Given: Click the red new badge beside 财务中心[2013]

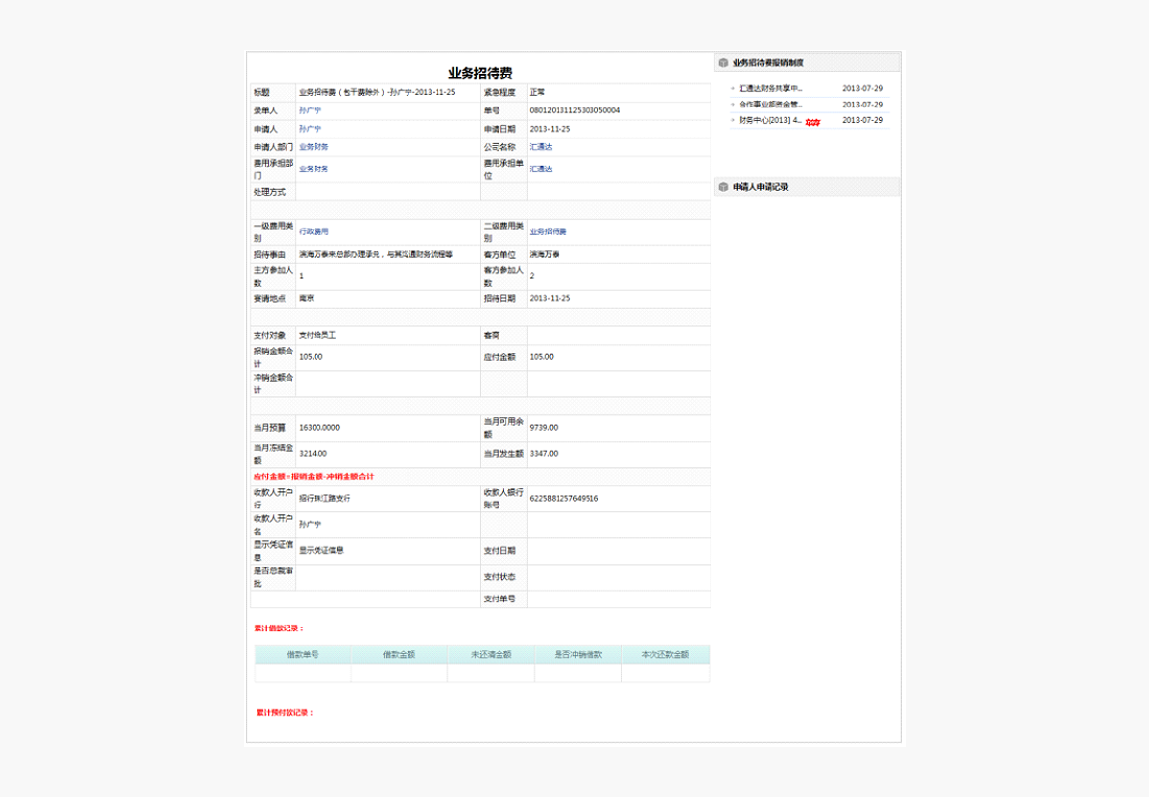Looking at the screenshot, I should pos(813,122).
